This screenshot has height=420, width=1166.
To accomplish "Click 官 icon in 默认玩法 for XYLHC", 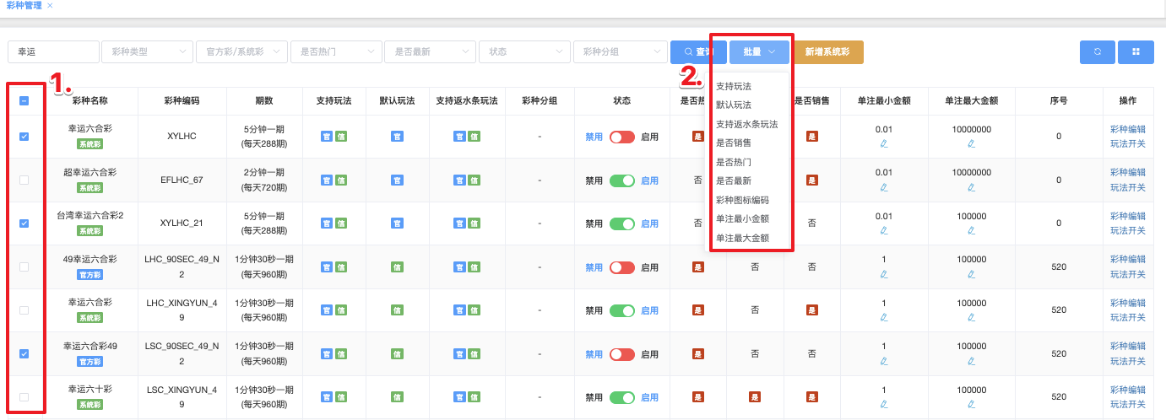I will click(x=397, y=137).
